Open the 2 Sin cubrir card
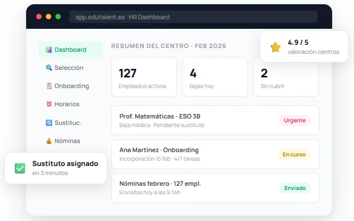The width and height of the screenshot is (354, 221). click(x=286, y=77)
